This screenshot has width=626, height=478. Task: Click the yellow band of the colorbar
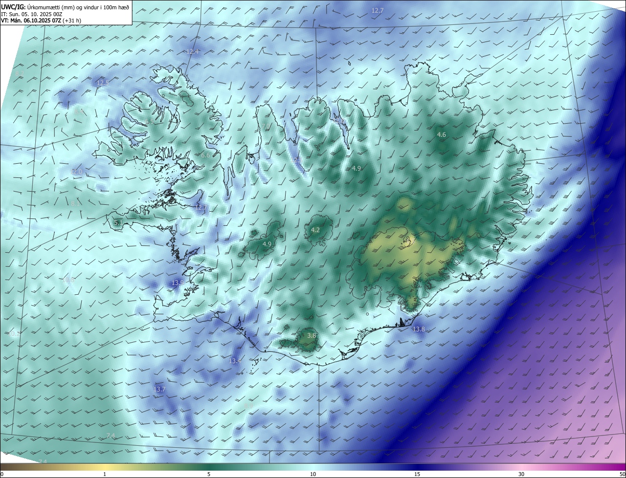(x=105, y=467)
